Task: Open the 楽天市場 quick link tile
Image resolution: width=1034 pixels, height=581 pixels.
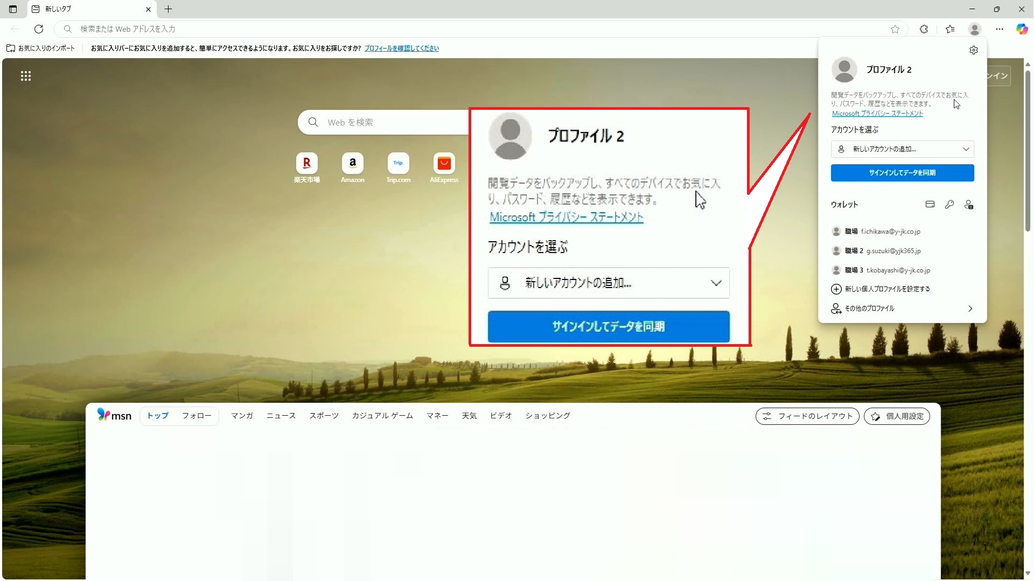Action: tap(306, 163)
